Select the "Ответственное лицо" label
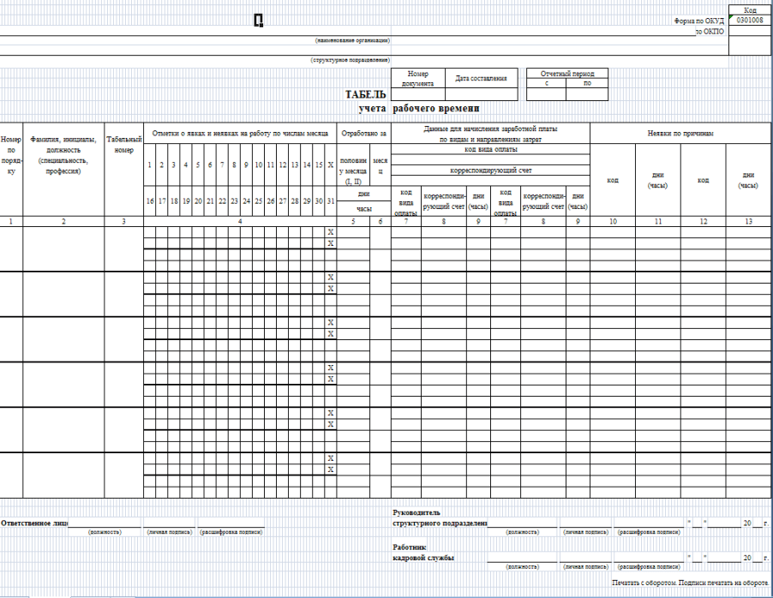The image size is (773, 598). pyautogui.click(x=34, y=523)
